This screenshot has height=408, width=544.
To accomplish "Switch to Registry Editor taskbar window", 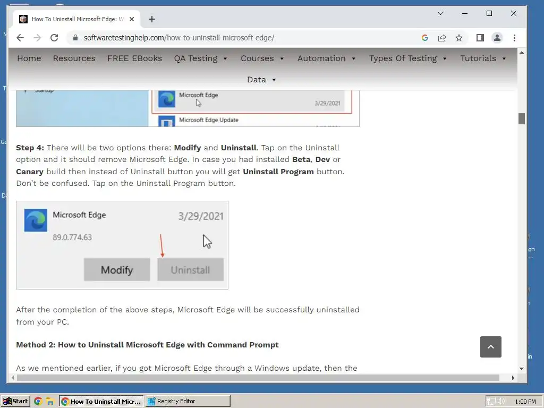I will click(188, 401).
